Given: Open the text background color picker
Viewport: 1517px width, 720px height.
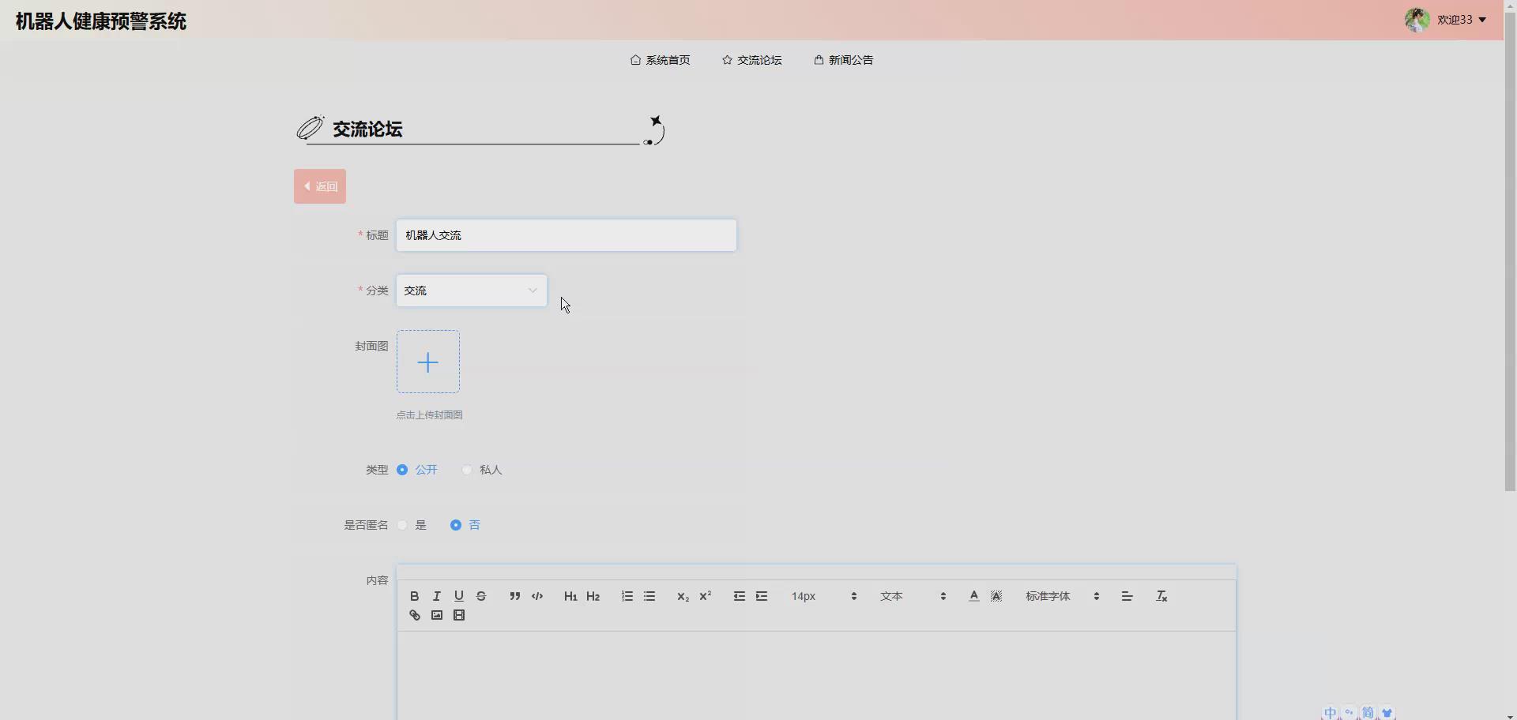Looking at the screenshot, I should click(x=996, y=596).
